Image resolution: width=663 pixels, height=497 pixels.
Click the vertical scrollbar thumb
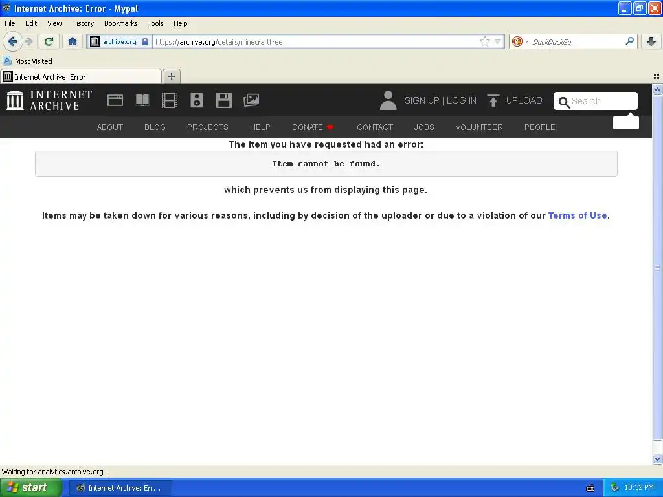coord(657,267)
